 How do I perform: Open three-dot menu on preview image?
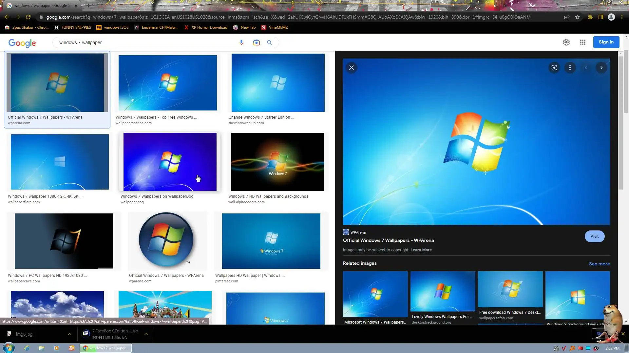tap(570, 68)
